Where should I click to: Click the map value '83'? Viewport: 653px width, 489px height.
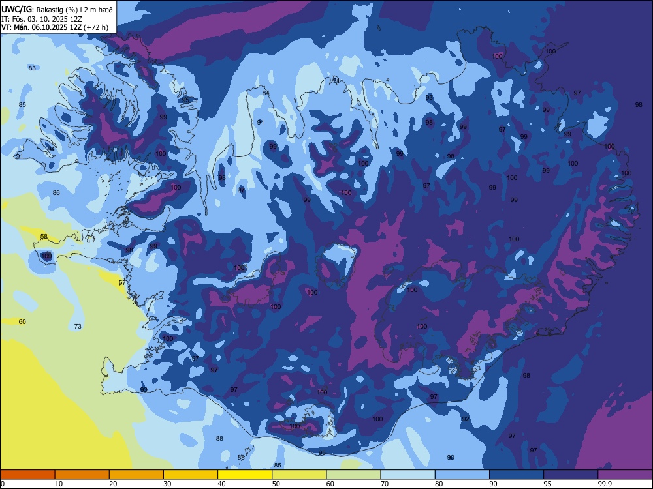coord(32,68)
